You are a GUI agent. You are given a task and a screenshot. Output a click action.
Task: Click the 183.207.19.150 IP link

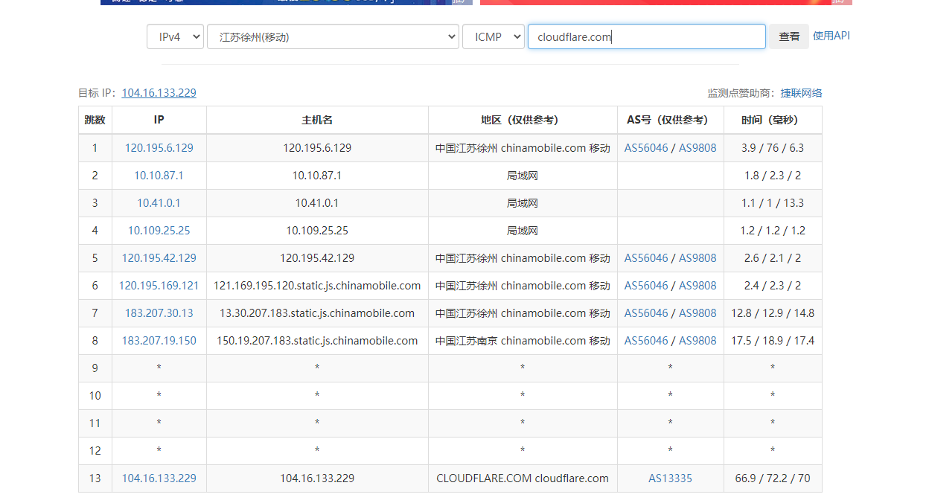pos(159,341)
